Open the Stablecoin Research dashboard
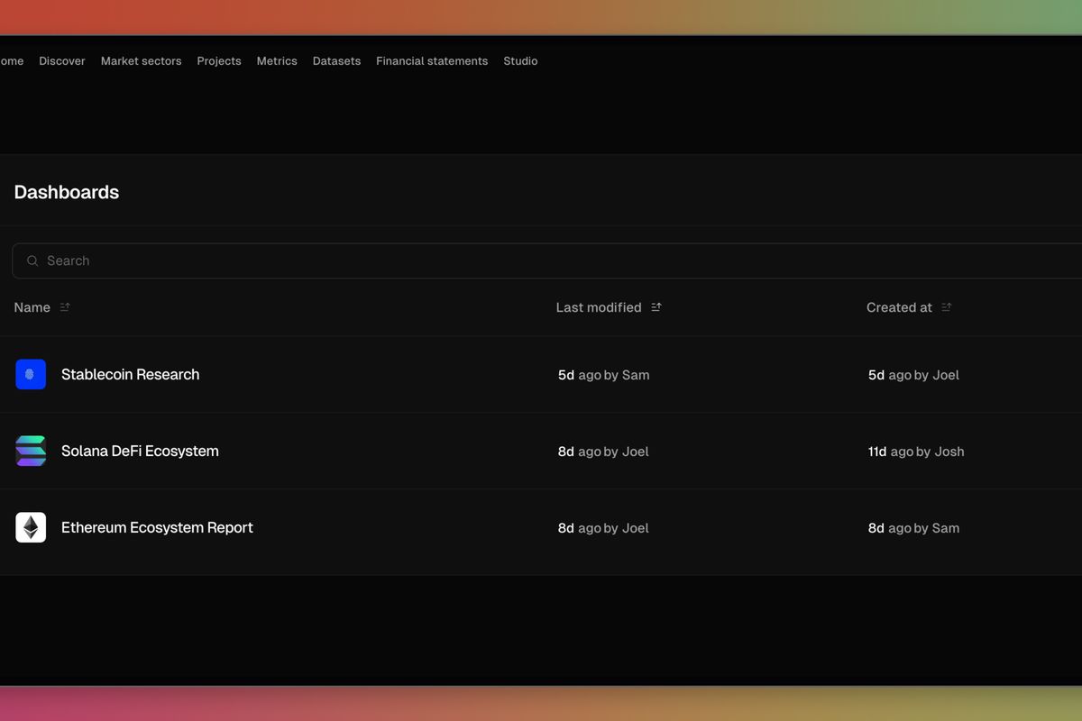 tap(131, 374)
